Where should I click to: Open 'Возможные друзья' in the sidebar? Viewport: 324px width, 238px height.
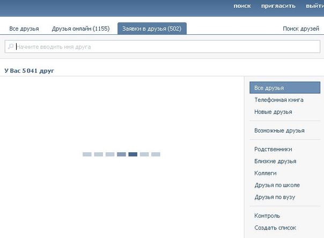[279, 130]
